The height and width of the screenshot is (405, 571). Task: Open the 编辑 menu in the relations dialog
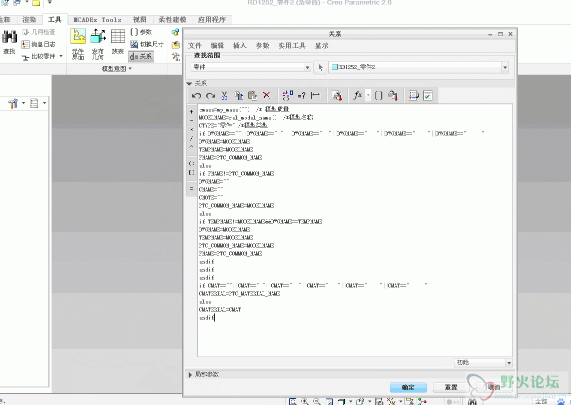217,45
